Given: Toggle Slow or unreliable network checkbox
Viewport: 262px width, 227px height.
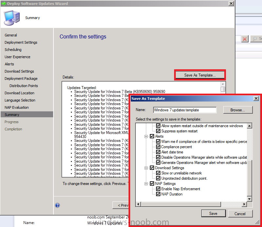Looking at the screenshot, I should pyautogui.click(x=158, y=173).
